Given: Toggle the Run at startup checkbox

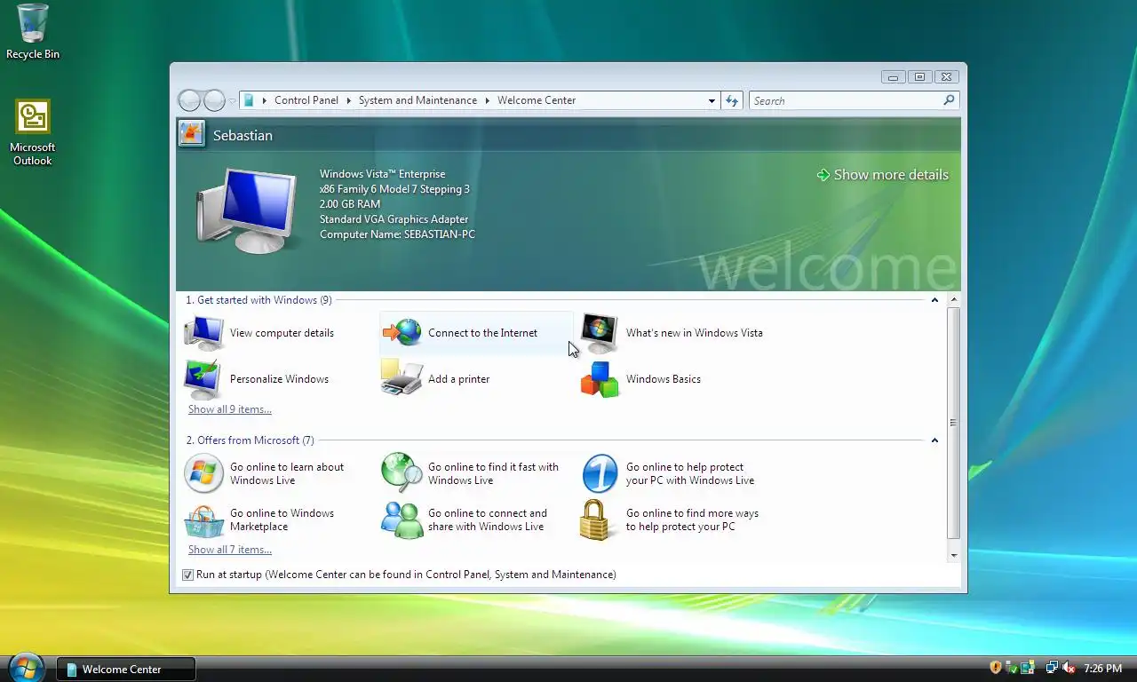Looking at the screenshot, I should point(187,575).
